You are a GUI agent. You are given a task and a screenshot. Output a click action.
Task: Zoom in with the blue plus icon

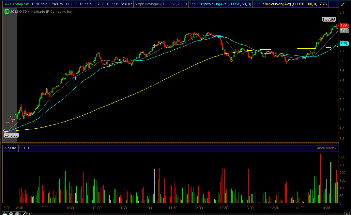coord(11,213)
